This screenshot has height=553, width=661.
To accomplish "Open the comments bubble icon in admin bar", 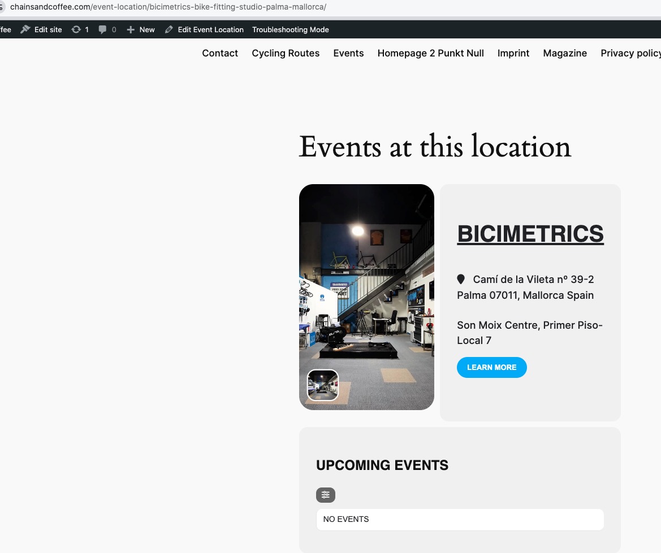I will [102, 29].
